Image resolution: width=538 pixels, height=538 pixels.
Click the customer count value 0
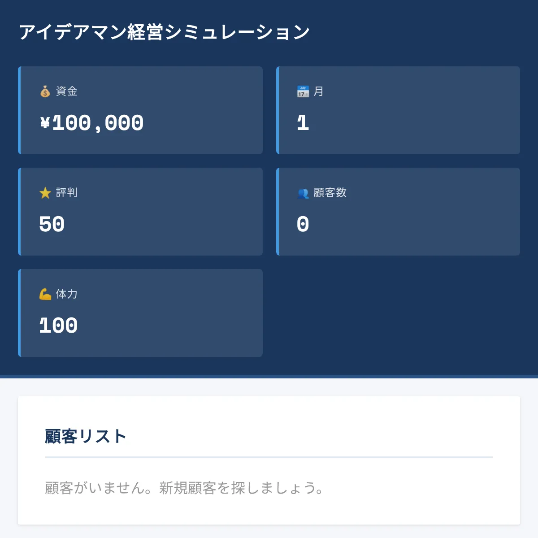303,225
